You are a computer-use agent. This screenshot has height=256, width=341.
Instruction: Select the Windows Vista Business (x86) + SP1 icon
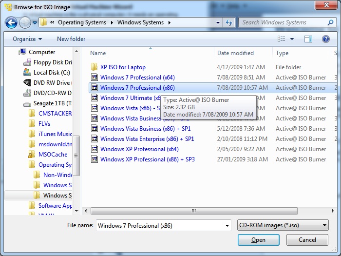95,128
